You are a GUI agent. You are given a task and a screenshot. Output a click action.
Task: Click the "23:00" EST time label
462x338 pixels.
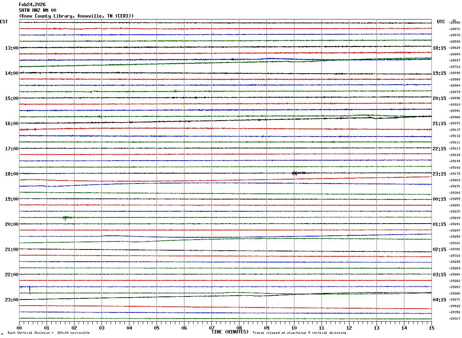tap(11, 300)
